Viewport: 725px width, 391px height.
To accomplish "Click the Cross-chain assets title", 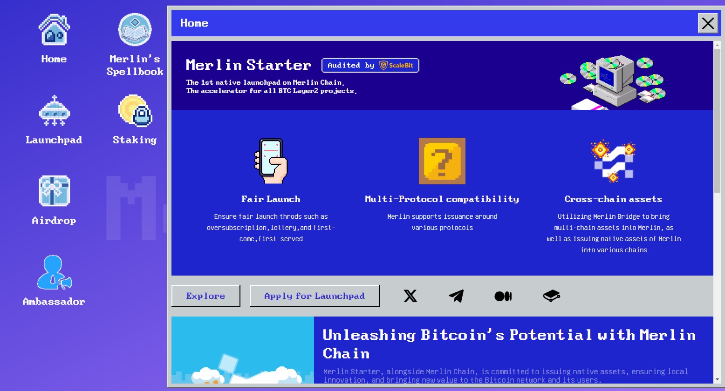I will point(613,199).
